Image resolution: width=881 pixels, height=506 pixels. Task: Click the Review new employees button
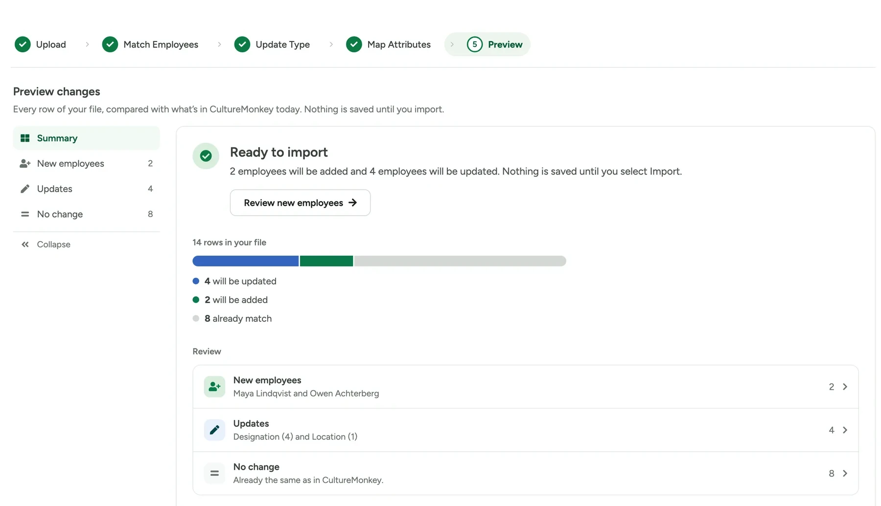click(301, 203)
